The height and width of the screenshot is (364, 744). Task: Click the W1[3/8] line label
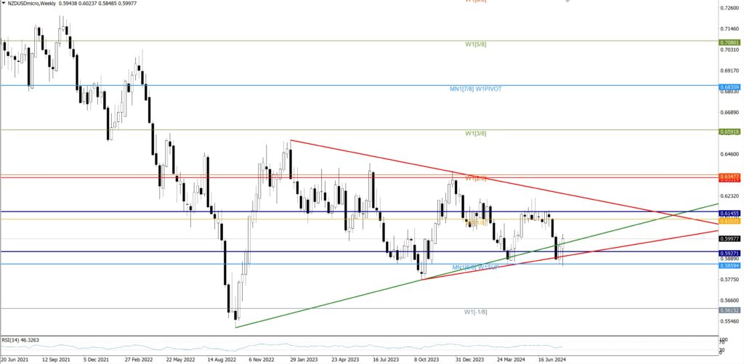coord(476,134)
